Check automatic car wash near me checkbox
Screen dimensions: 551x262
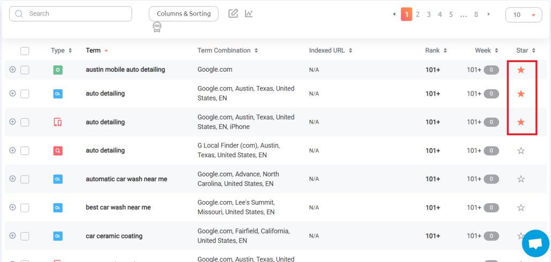click(x=25, y=179)
